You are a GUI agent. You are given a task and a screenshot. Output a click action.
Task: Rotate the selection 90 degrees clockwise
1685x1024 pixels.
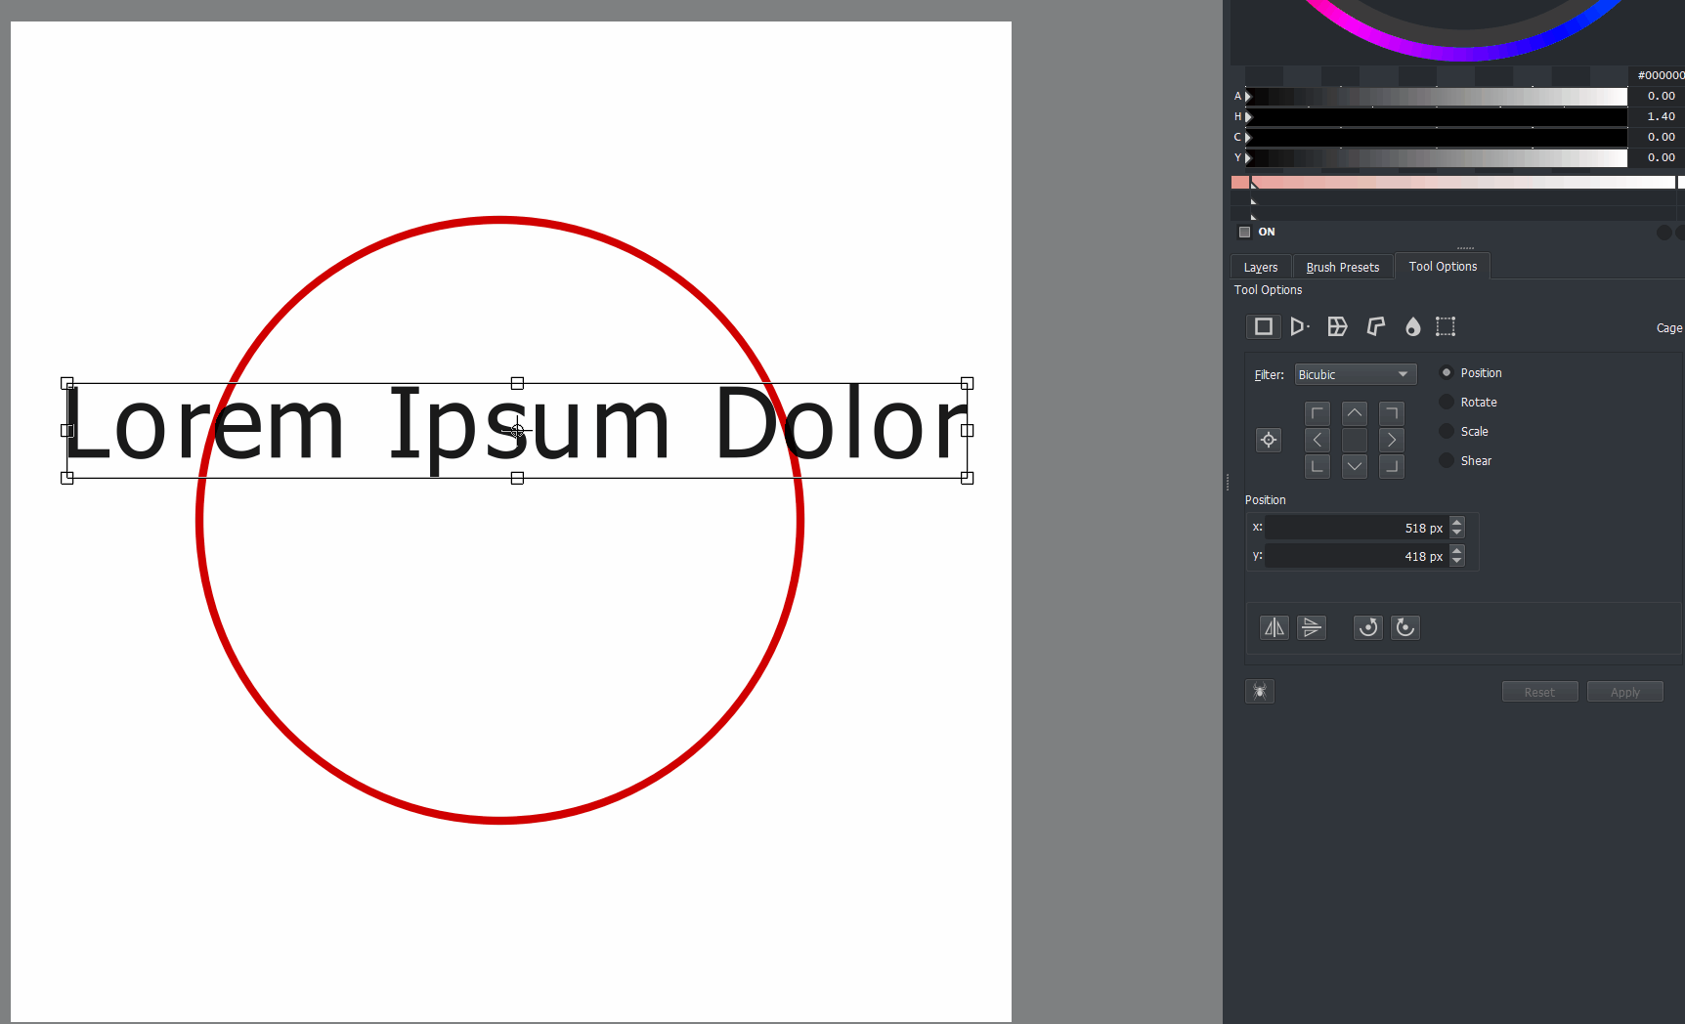(1405, 627)
